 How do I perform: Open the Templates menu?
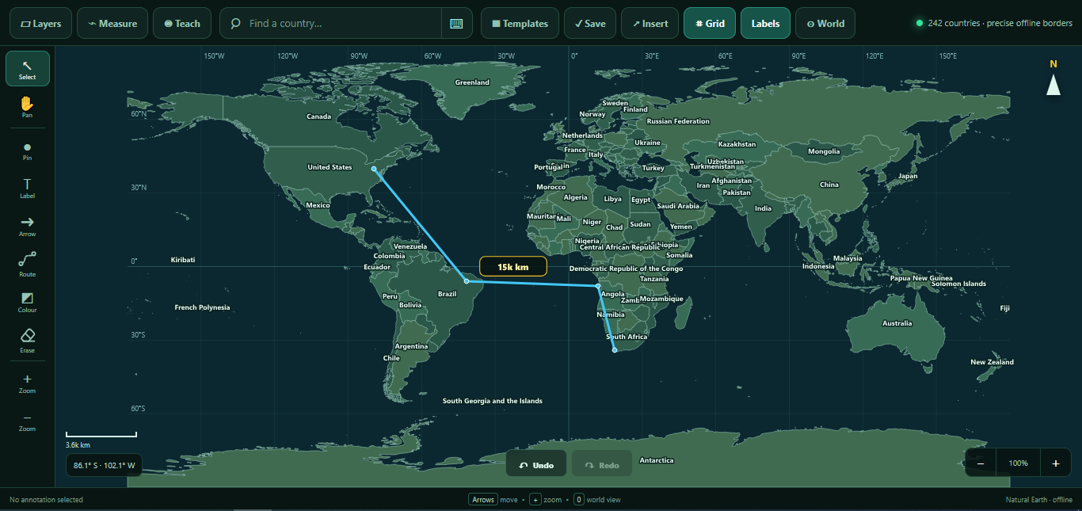pyautogui.click(x=520, y=24)
